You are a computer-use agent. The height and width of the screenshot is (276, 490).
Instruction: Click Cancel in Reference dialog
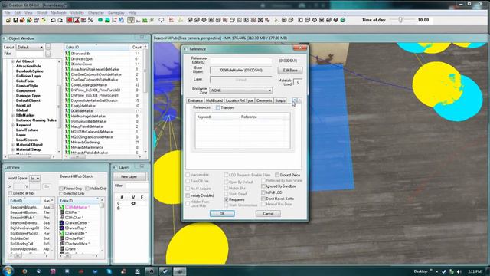click(x=268, y=214)
